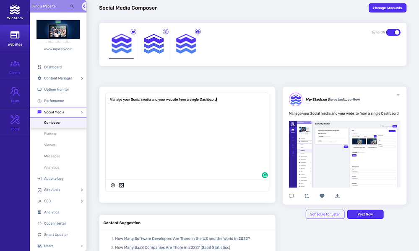Open the Messages section

pos(52,156)
